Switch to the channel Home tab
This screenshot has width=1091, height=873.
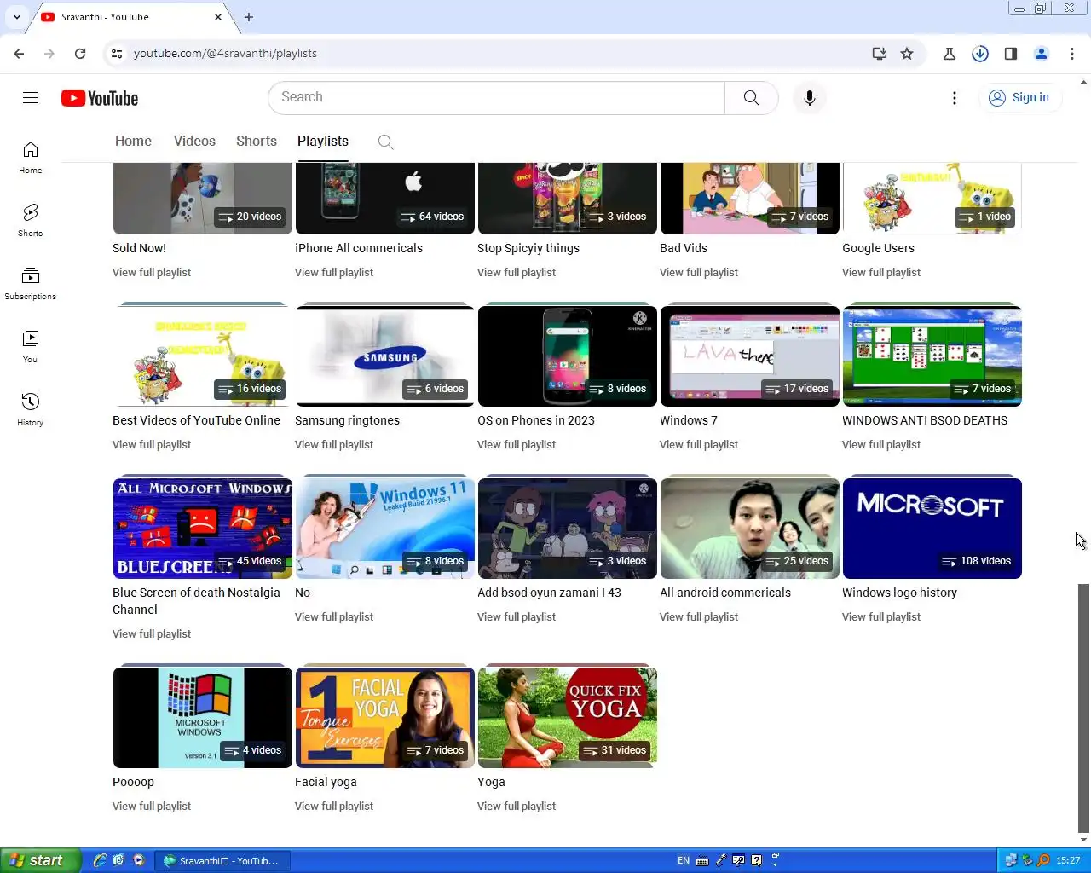(x=133, y=142)
